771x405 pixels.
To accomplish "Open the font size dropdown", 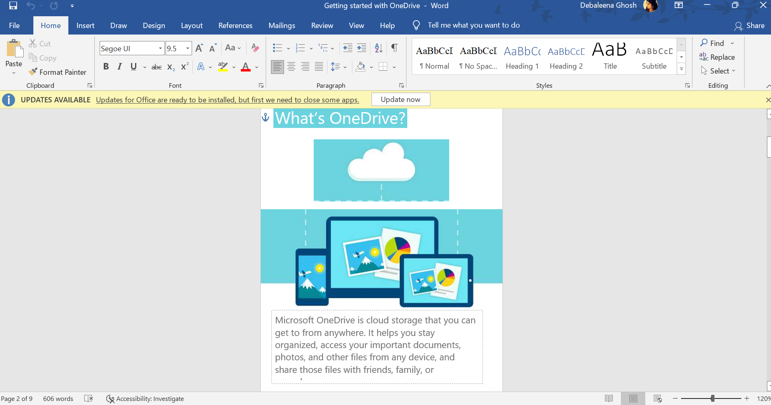I will pyautogui.click(x=188, y=48).
